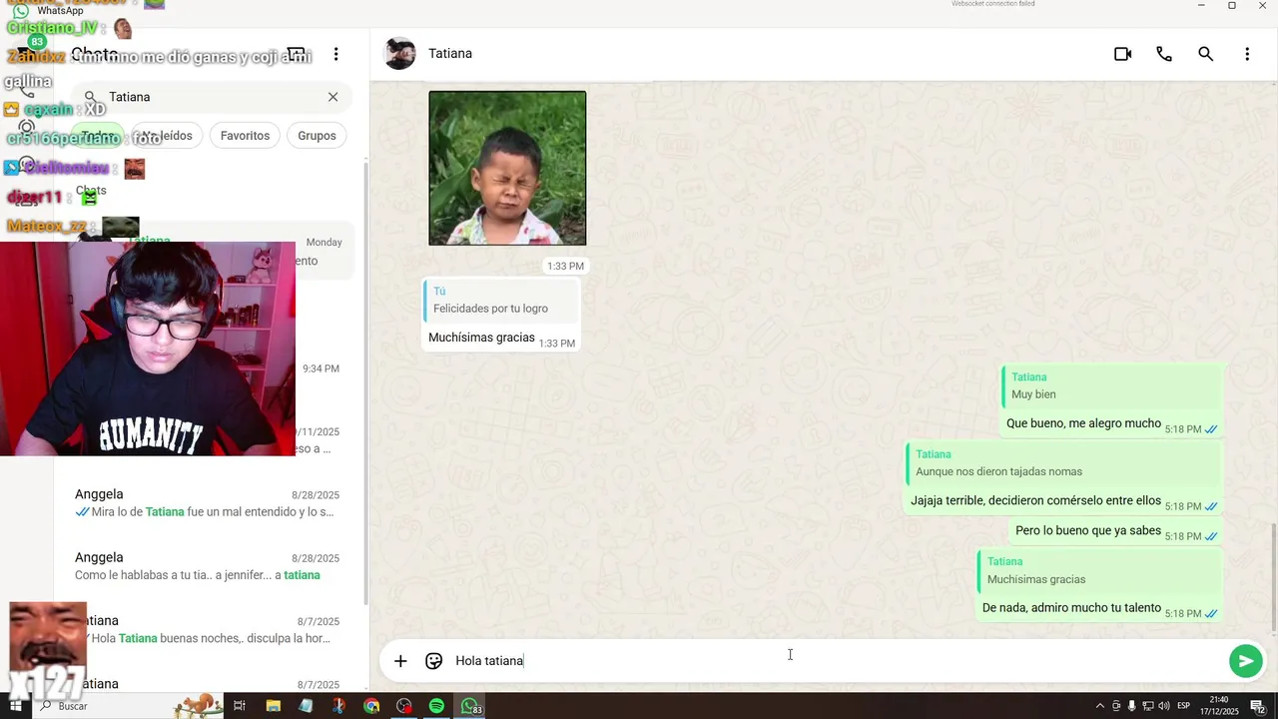The image size is (1278, 719).
Task: Open the Windows Start menu
Action: click(16, 706)
